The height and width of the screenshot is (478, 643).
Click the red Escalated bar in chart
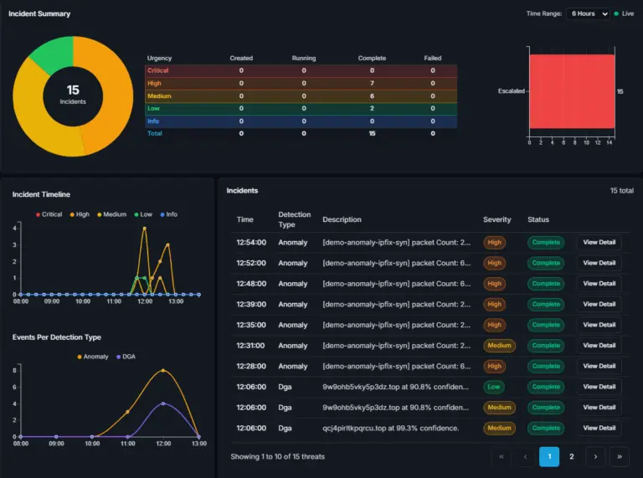(x=572, y=91)
